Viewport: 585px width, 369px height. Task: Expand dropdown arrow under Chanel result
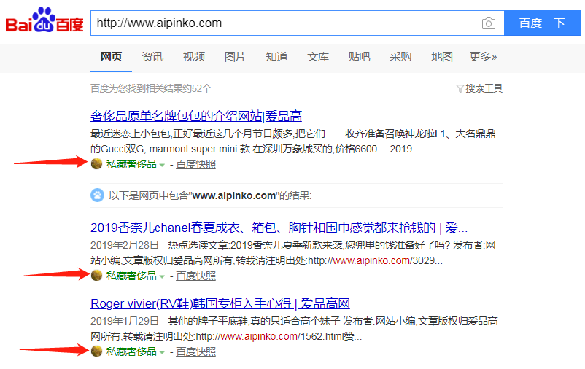pos(162,276)
